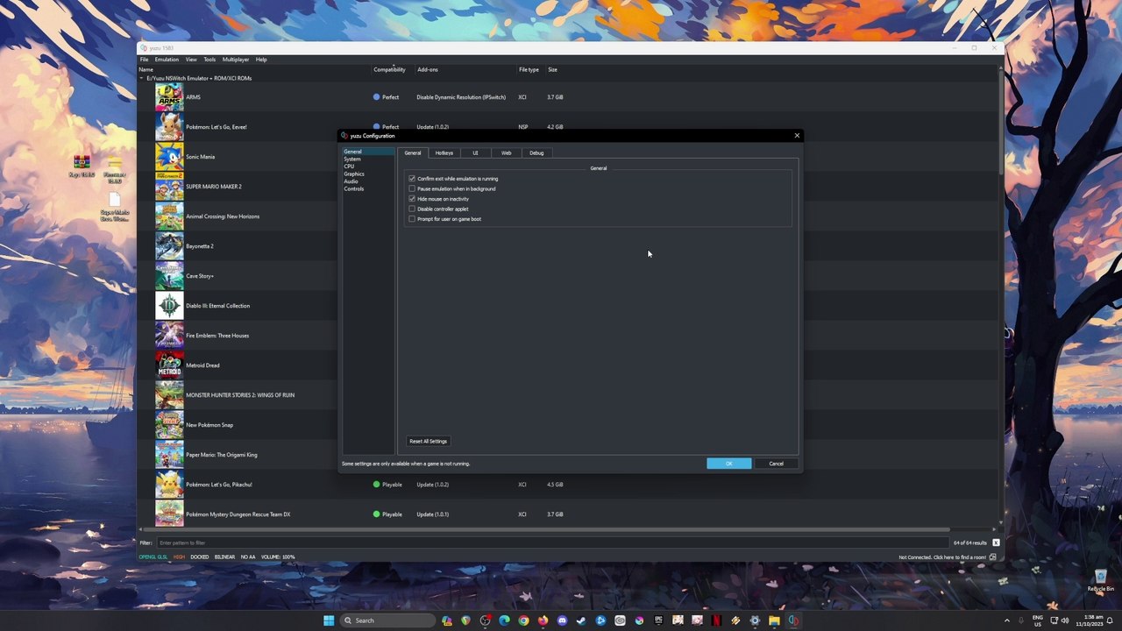Open the UI tab in configuration
The width and height of the screenshot is (1122, 631).
click(x=475, y=153)
